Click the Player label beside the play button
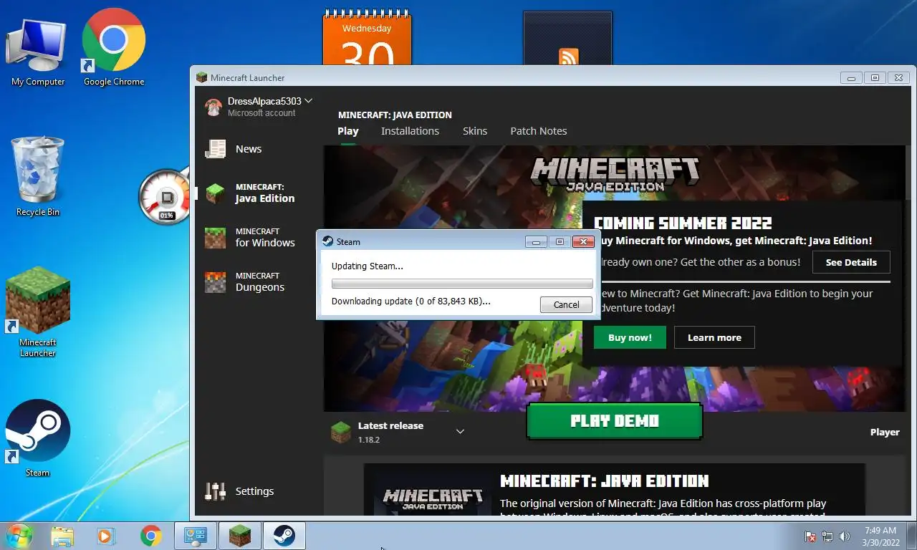 (885, 433)
